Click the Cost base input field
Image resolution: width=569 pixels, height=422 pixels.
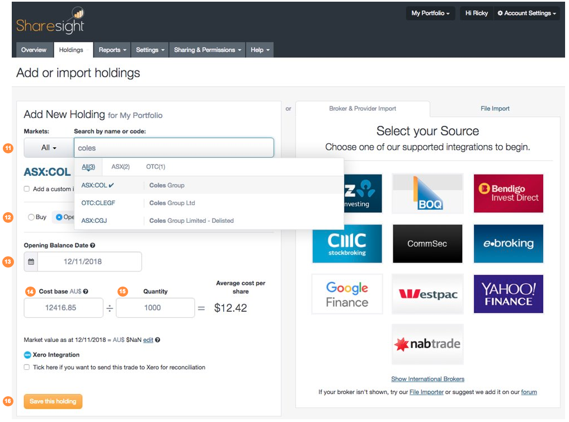tap(64, 308)
